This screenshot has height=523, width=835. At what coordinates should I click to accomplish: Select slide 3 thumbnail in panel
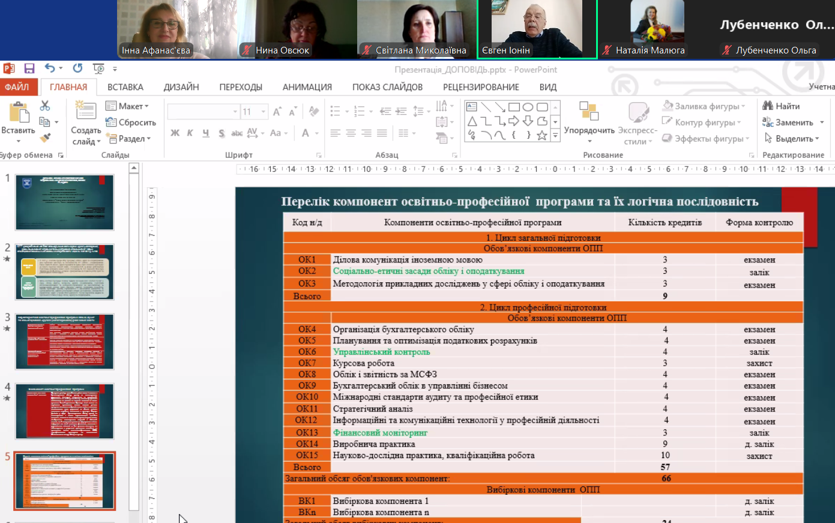point(64,341)
